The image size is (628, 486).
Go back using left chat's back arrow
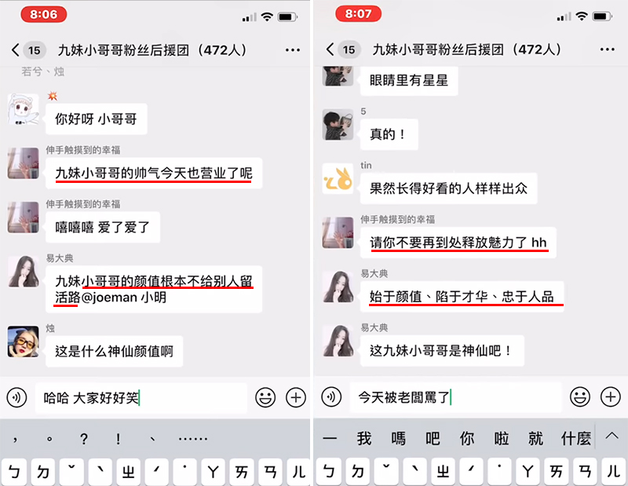pos(15,50)
